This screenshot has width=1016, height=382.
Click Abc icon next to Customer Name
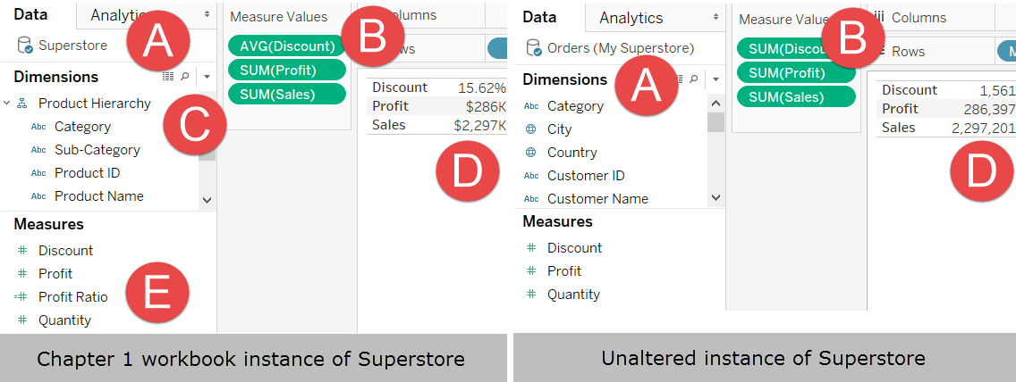point(530,199)
